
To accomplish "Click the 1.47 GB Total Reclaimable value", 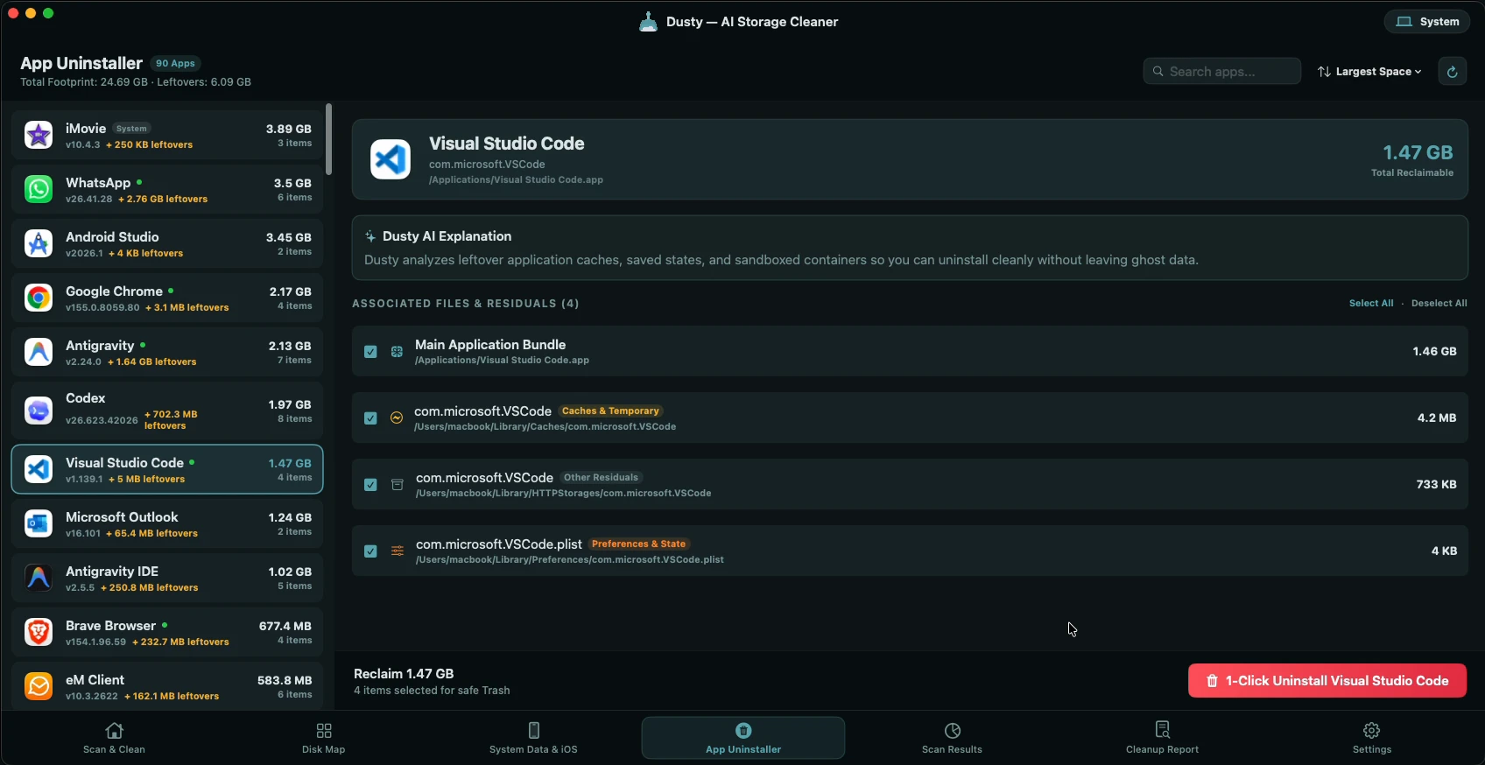I will [1418, 153].
